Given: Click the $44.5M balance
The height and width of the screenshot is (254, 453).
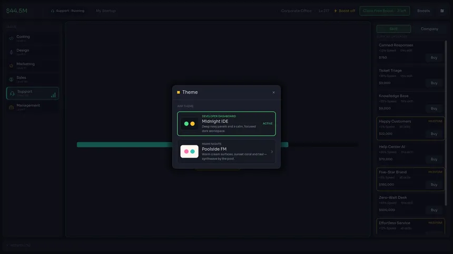Looking at the screenshot, I should click(17, 10).
